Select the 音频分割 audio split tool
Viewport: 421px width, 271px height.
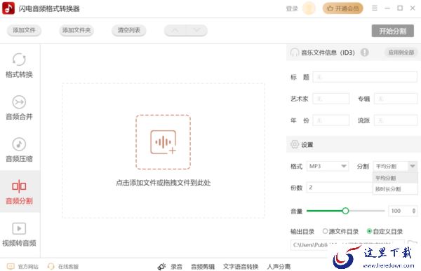[19, 192]
